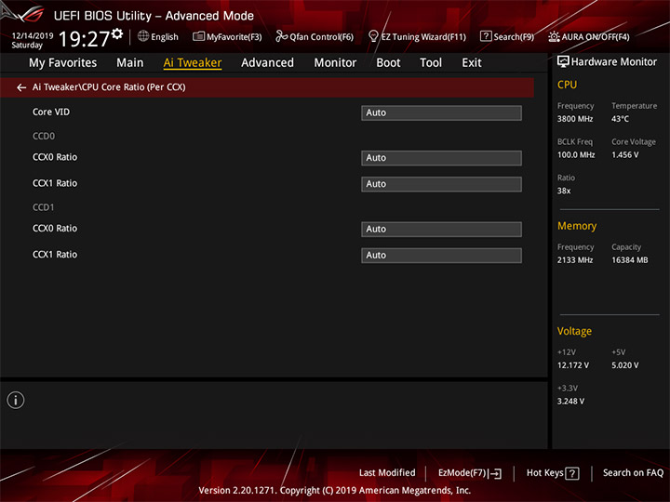Click Search on FAQ
This screenshot has height=502, width=670.
pyautogui.click(x=633, y=473)
